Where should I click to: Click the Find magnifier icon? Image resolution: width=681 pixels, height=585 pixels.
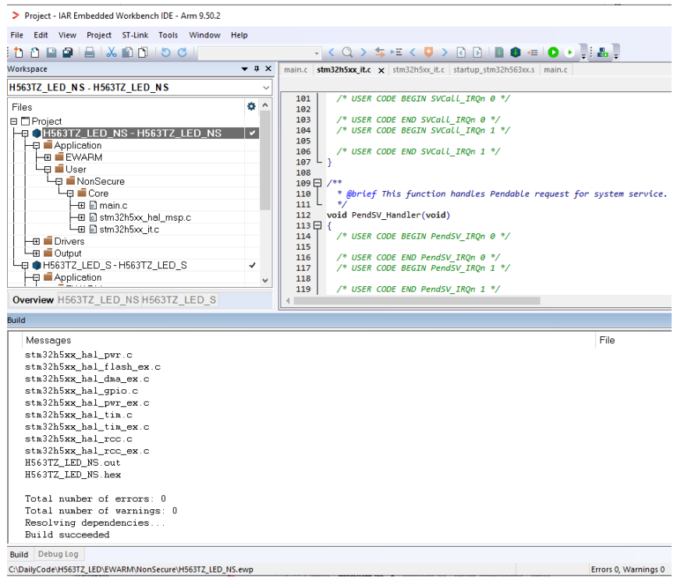[347, 52]
